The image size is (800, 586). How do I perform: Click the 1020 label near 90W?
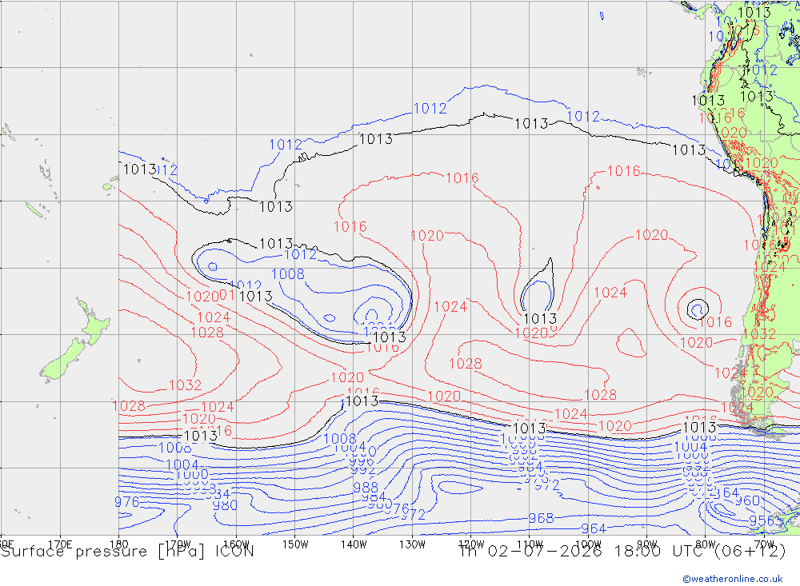(x=651, y=235)
